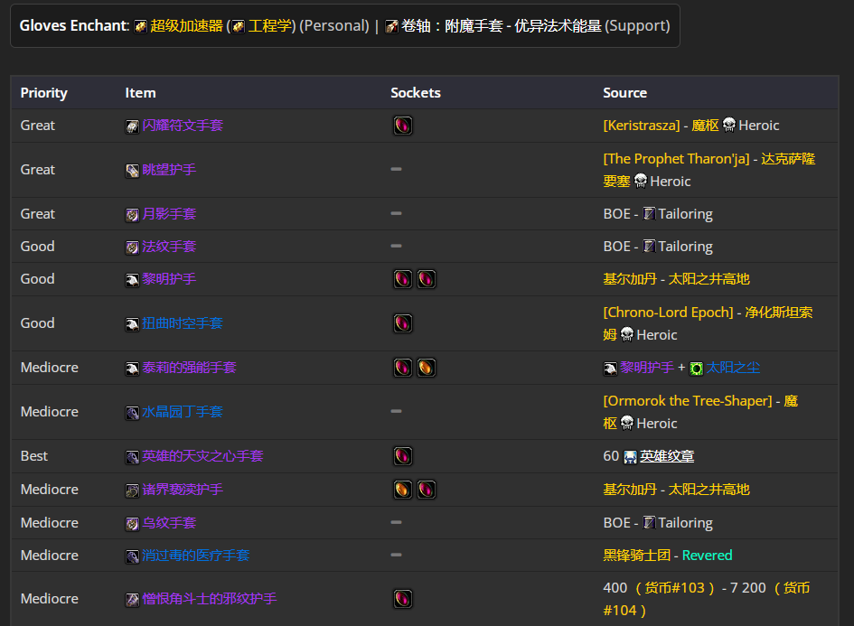Click the 英雄纹章 badge icon
Screen dimensions: 854x626
[630, 457]
